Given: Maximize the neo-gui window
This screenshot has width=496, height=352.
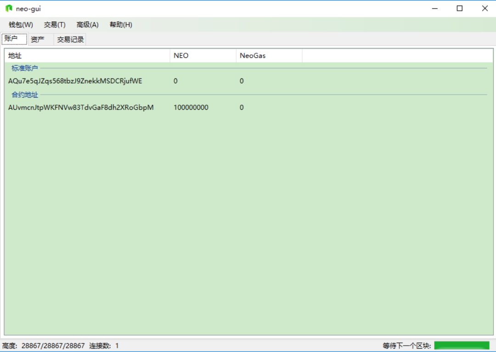Looking at the screenshot, I should pyautogui.click(x=460, y=9).
